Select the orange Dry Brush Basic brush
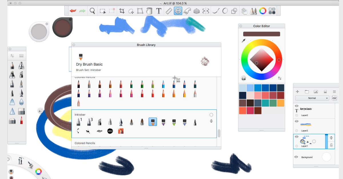Image resolution: width=343 pixels, height=179 pixels. (x=153, y=122)
